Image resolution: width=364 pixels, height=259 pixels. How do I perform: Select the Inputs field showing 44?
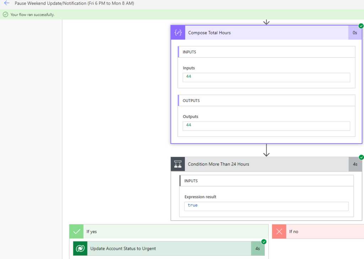point(266,77)
